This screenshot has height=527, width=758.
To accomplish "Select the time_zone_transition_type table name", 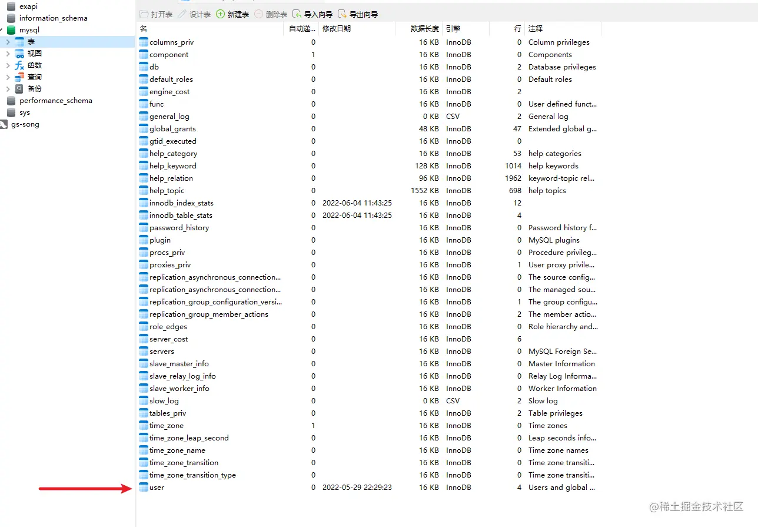I will (x=192, y=475).
